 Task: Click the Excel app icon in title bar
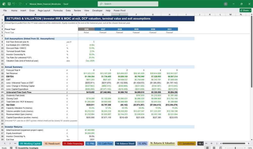[x=4, y=4]
